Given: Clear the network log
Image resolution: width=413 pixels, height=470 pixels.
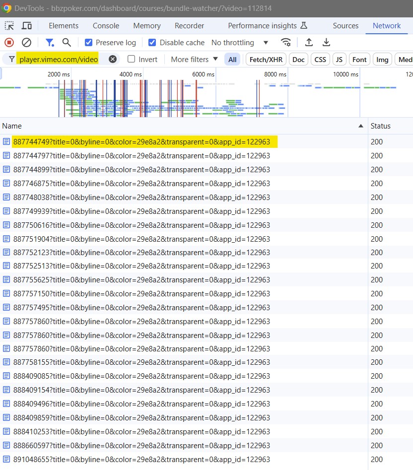Looking at the screenshot, I should coord(27,43).
